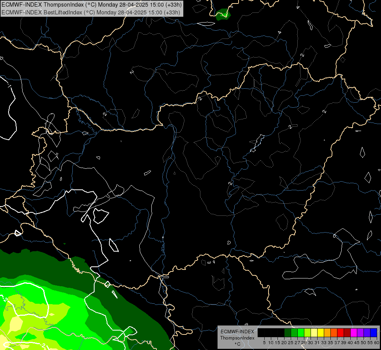
Task: Select the dark red 39–40 legend swatch
Action: point(347,332)
